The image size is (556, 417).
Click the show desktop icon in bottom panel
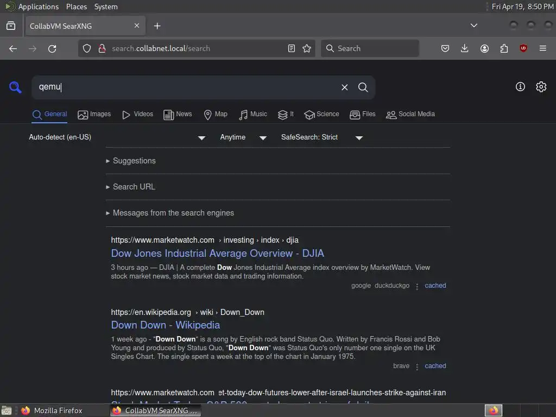pos(7,410)
